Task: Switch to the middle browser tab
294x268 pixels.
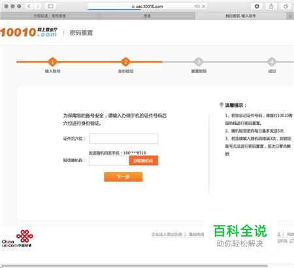Action: point(147,16)
